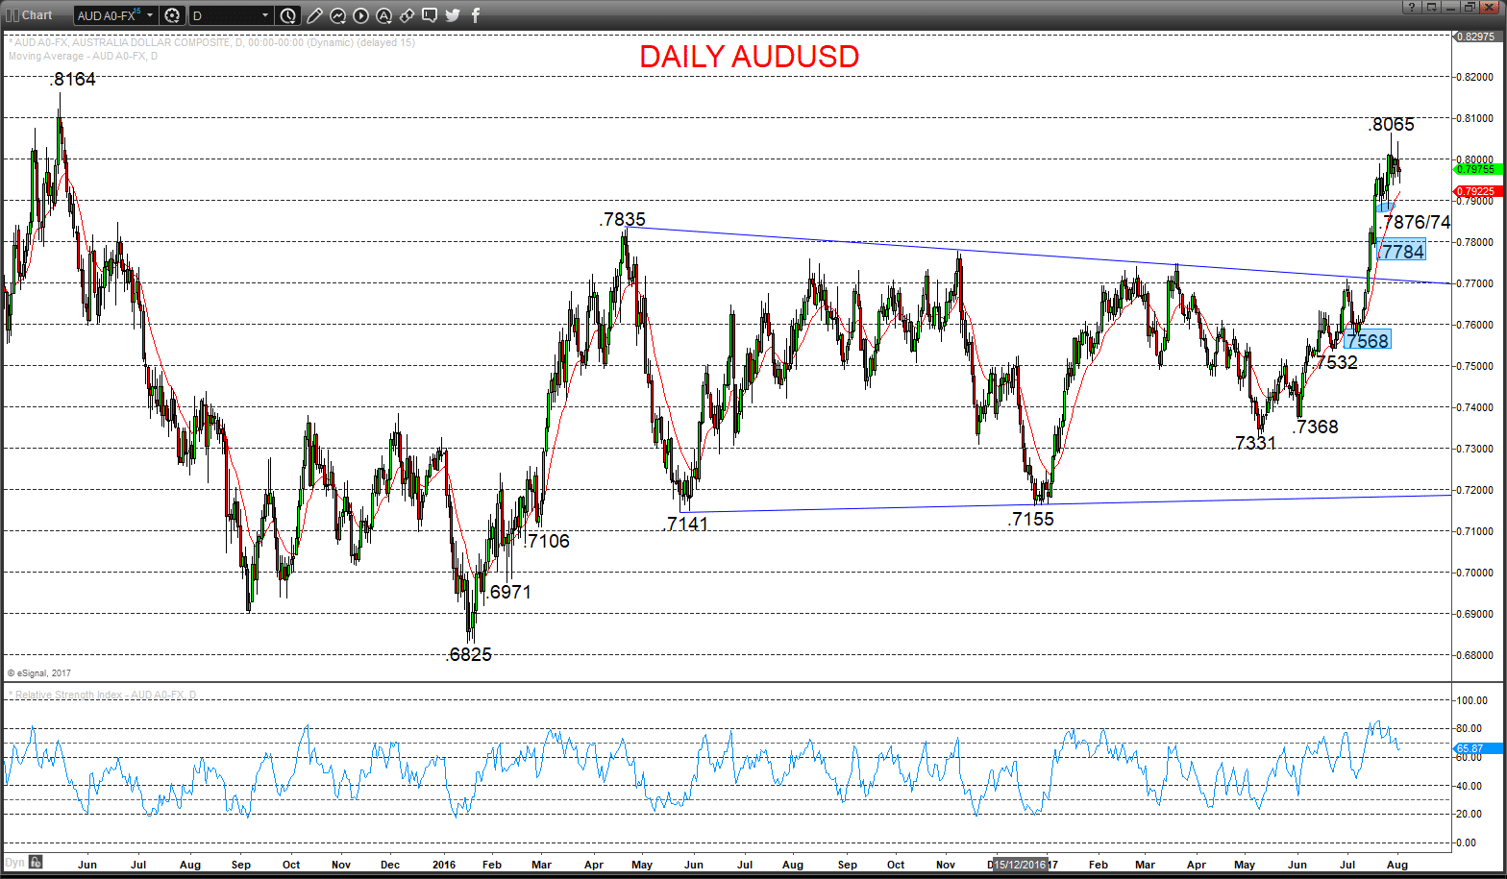Click the .7106 annotation
Screen dimensions: 1507x879
point(547,542)
